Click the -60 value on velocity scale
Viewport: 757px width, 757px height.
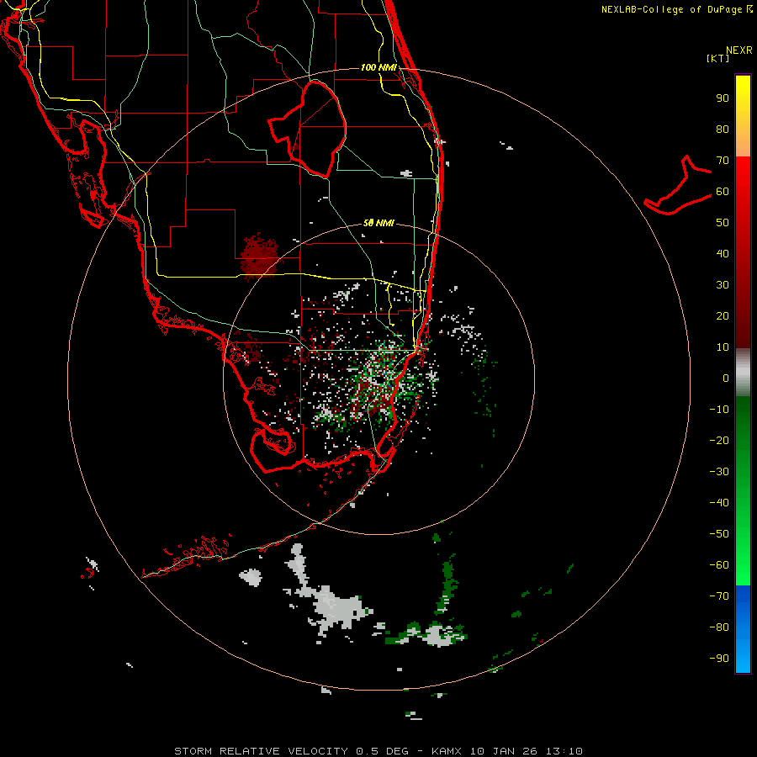coord(719,565)
